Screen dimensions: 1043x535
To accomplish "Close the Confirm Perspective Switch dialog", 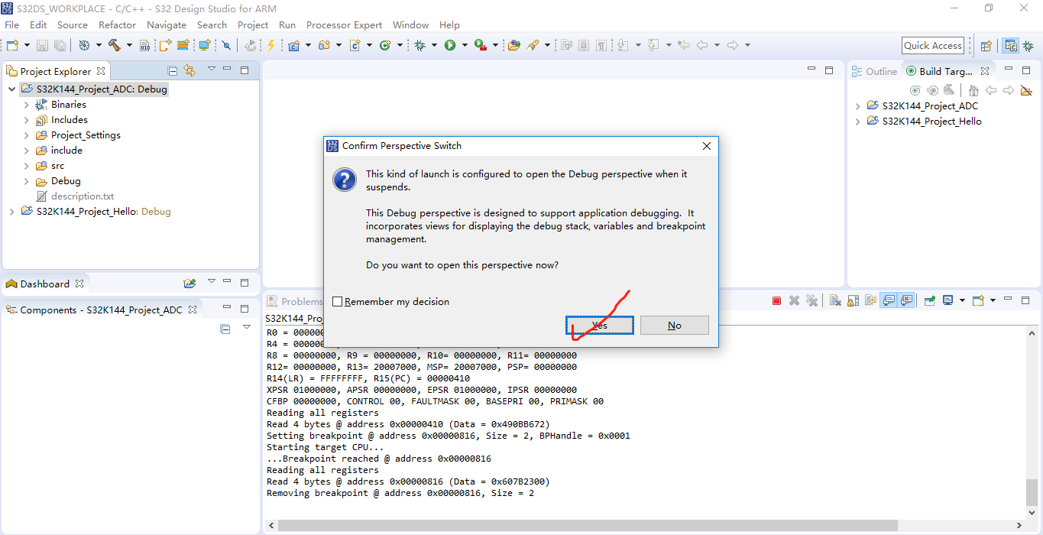I will tap(707, 146).
